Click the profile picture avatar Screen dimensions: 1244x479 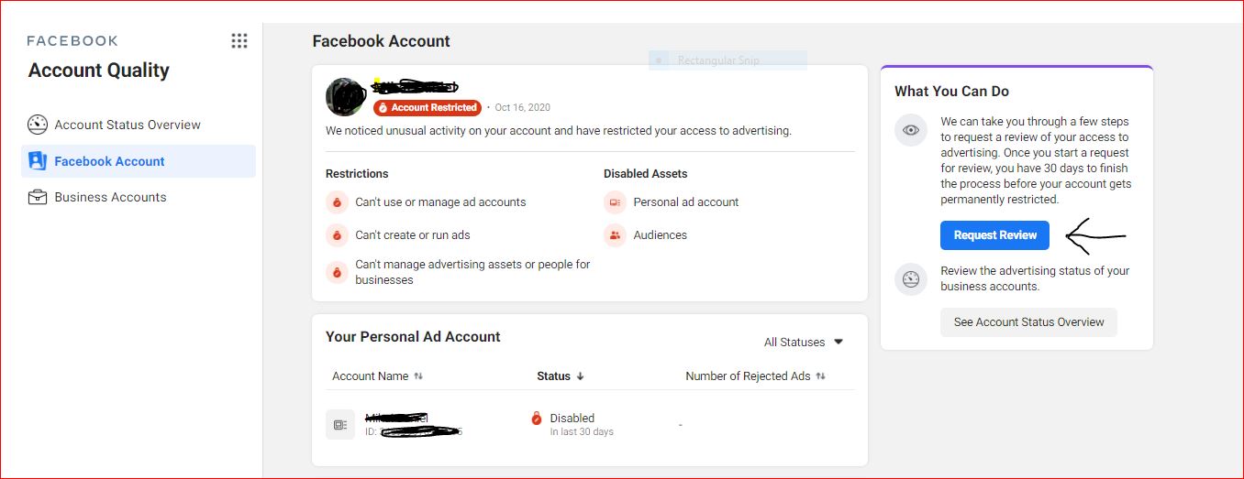pyautogui.click(x=346, y=98)
